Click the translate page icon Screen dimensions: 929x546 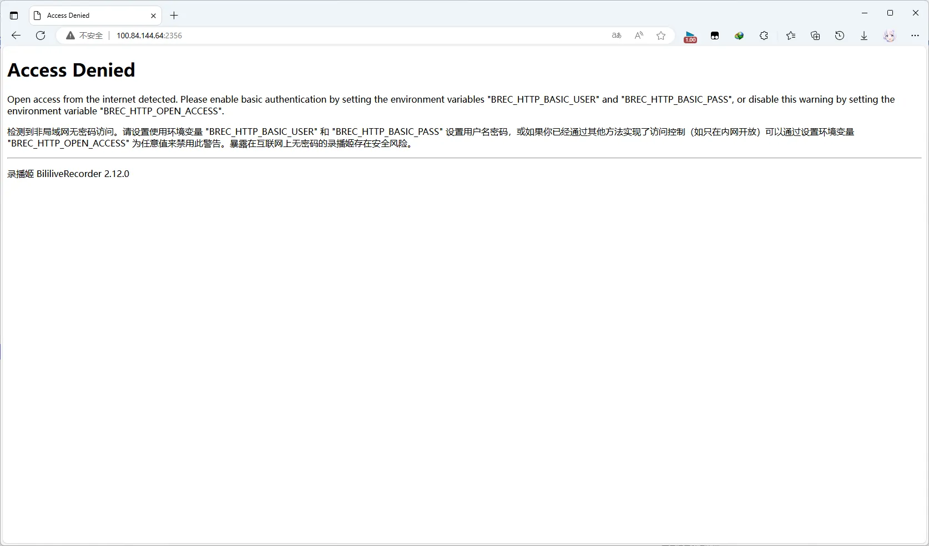(616, 36)
